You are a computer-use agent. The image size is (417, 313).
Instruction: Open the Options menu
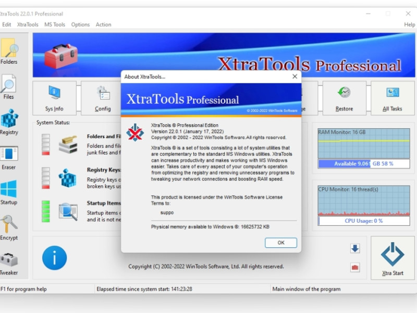(x=80, y=25)
